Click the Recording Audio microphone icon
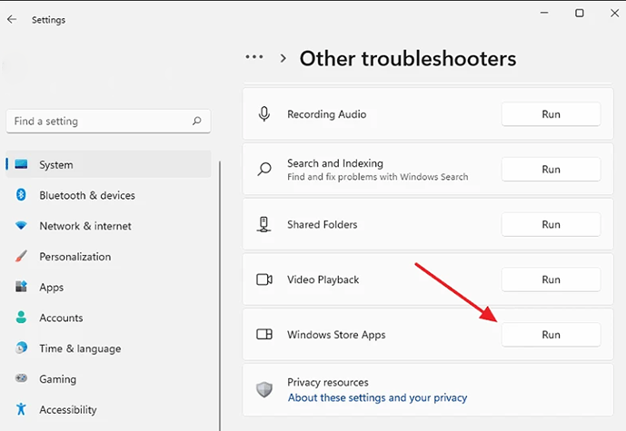 [263, 114]
